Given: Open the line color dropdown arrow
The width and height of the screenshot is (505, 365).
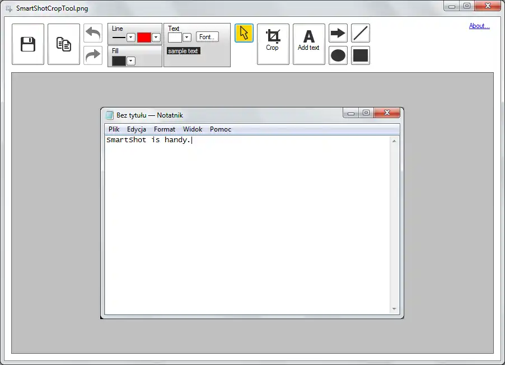Looking at the screenshot, I should point(156,38).
